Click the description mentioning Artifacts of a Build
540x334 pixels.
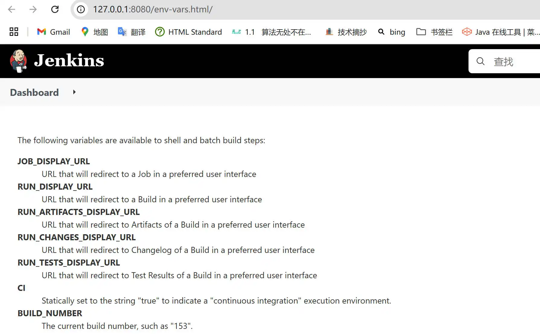tap(173, 225)
